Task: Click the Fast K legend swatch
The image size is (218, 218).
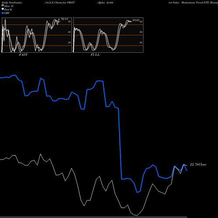Action: pos(3,9)
